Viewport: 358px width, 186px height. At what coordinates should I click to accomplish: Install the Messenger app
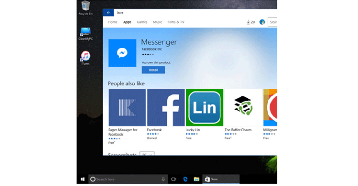[x=153, y=70]
